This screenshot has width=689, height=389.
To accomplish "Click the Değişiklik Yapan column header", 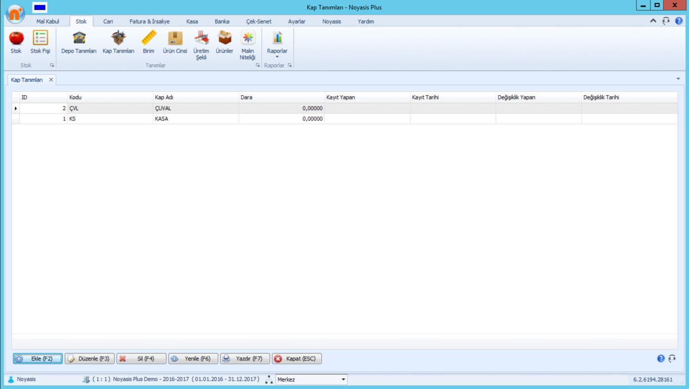I will 539,97.
